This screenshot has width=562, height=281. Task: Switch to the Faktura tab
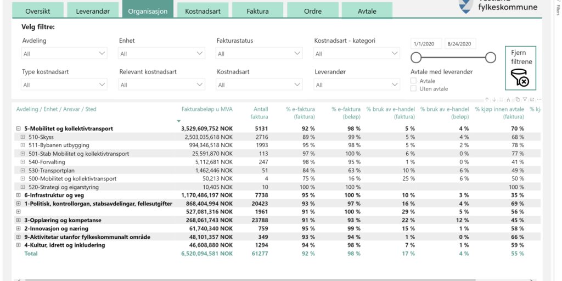257,11
